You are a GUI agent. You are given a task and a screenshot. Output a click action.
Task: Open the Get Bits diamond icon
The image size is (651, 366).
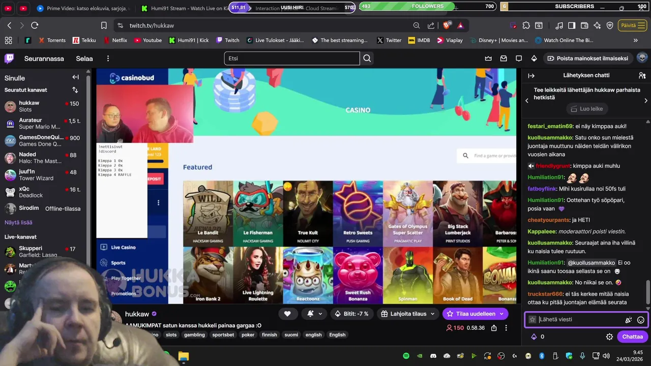click(534, 58)
